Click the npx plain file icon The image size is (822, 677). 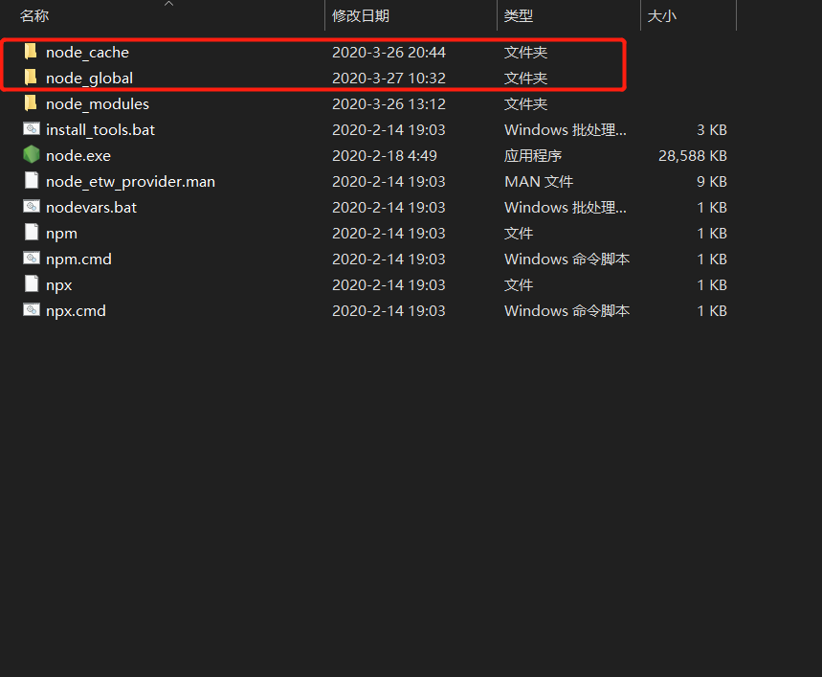[32, 284]
